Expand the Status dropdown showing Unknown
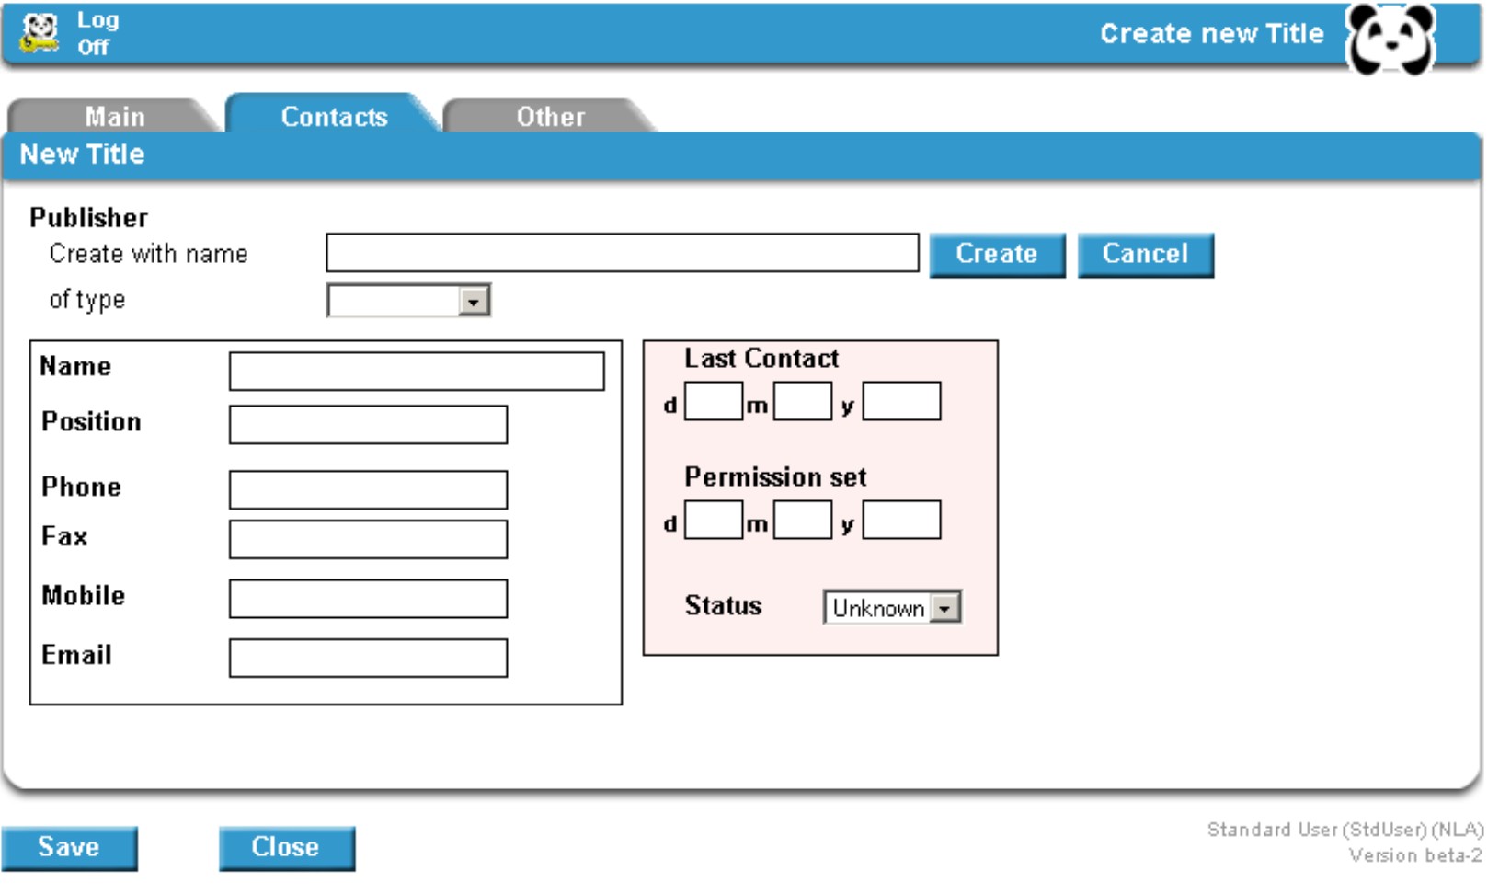 pyautogui.click(x=892, y=607)
